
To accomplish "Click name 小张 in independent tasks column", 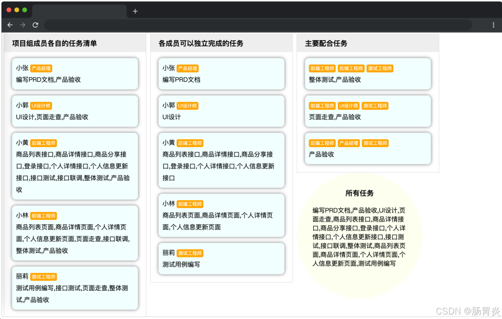I will pos(169,68).
